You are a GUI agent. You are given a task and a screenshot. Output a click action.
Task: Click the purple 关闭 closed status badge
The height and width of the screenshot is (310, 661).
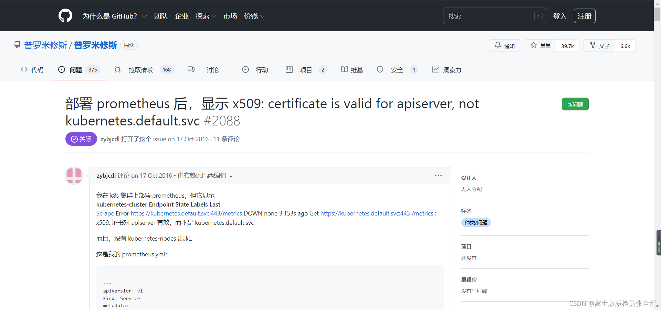(x=81, y=139)
